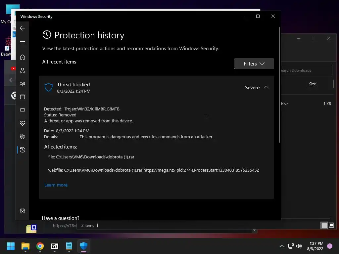This screenshot has height=254, width=339.
Task: Click the All recent items label
Action: (59, 62)
